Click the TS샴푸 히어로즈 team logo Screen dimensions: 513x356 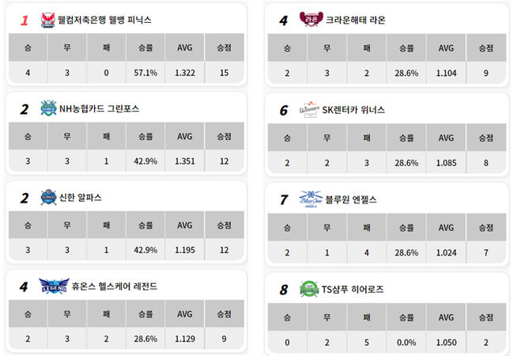point(310,289)
